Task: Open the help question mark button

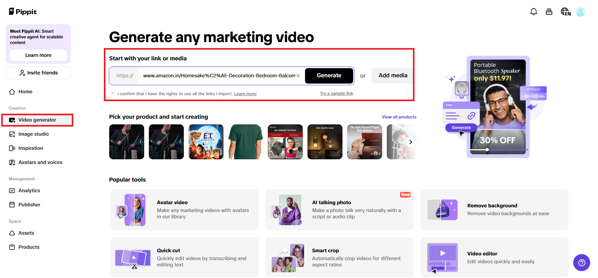Action: point(581,263)
